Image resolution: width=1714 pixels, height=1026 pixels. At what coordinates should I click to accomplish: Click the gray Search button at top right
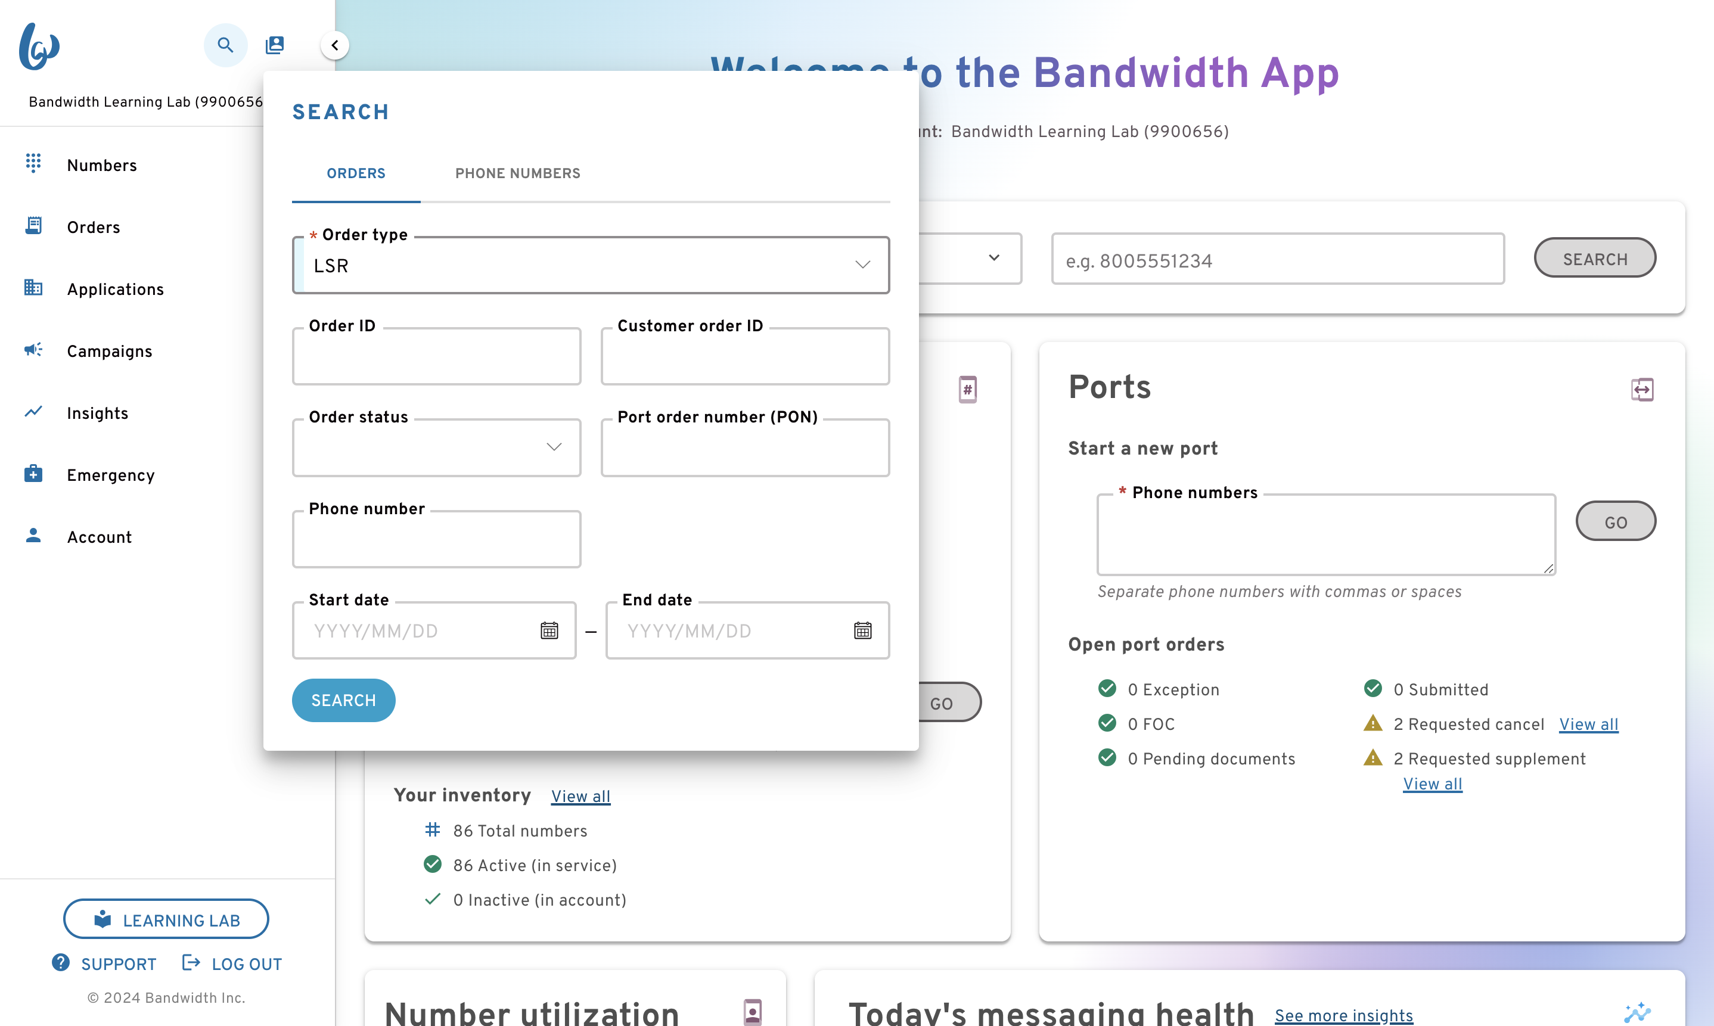tap(1595, 259)
